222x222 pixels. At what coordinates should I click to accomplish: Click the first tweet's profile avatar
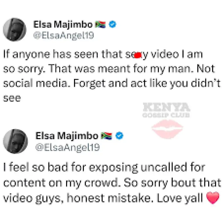tap(15, 29)
